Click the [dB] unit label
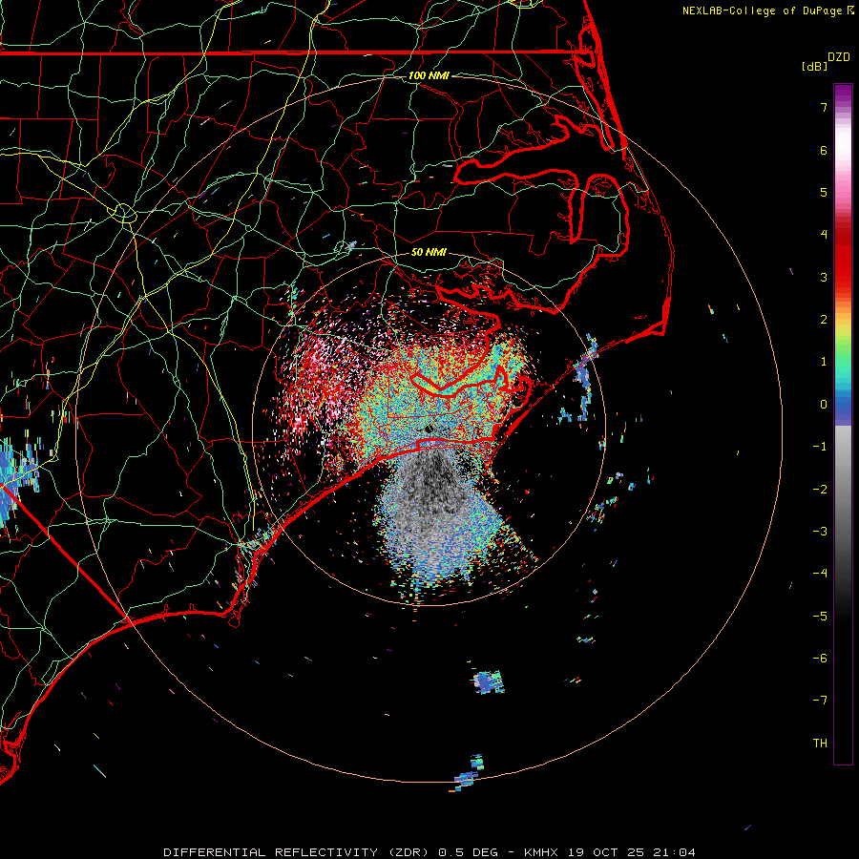This screenshot has height=859, width=859. pos(814,66)
